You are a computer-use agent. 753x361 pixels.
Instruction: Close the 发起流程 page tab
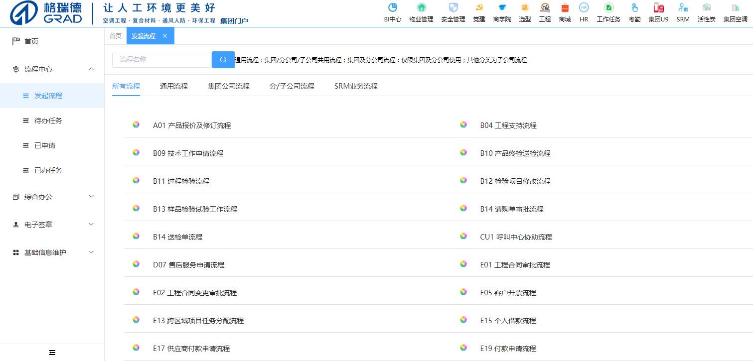(x=165, y=36)
